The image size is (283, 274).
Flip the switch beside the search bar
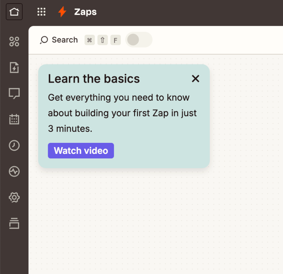click(139, 40)
